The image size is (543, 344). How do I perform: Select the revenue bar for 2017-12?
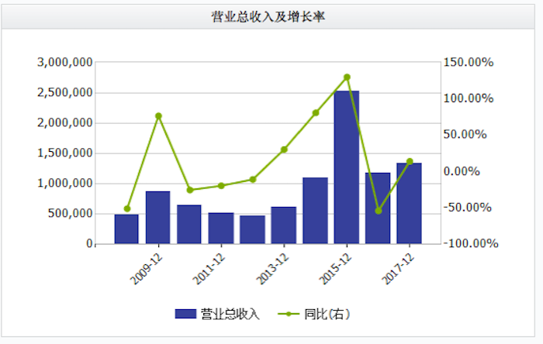(x=410, y=203)
